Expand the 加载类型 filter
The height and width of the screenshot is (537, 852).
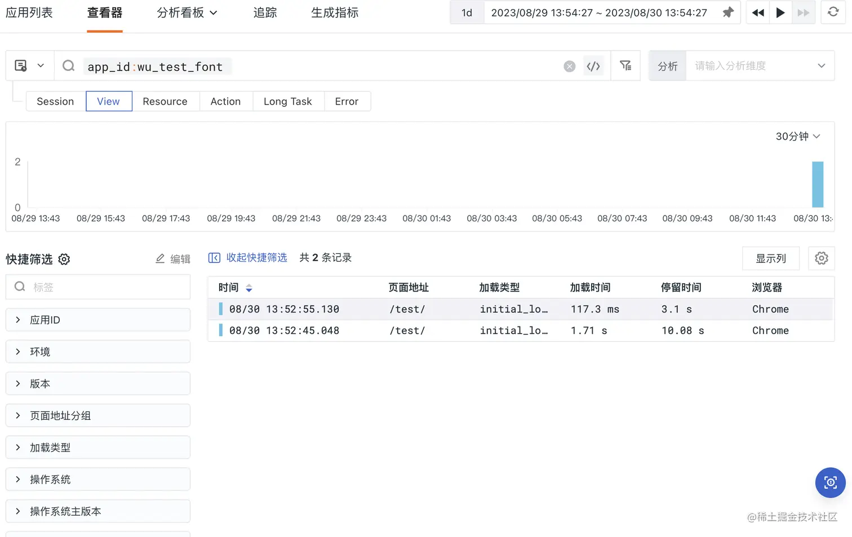(98, 447)
